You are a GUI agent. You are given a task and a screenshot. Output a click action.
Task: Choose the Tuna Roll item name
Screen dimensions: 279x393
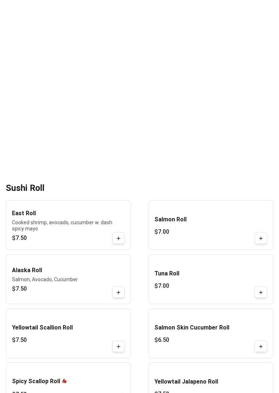pos(167,274)
